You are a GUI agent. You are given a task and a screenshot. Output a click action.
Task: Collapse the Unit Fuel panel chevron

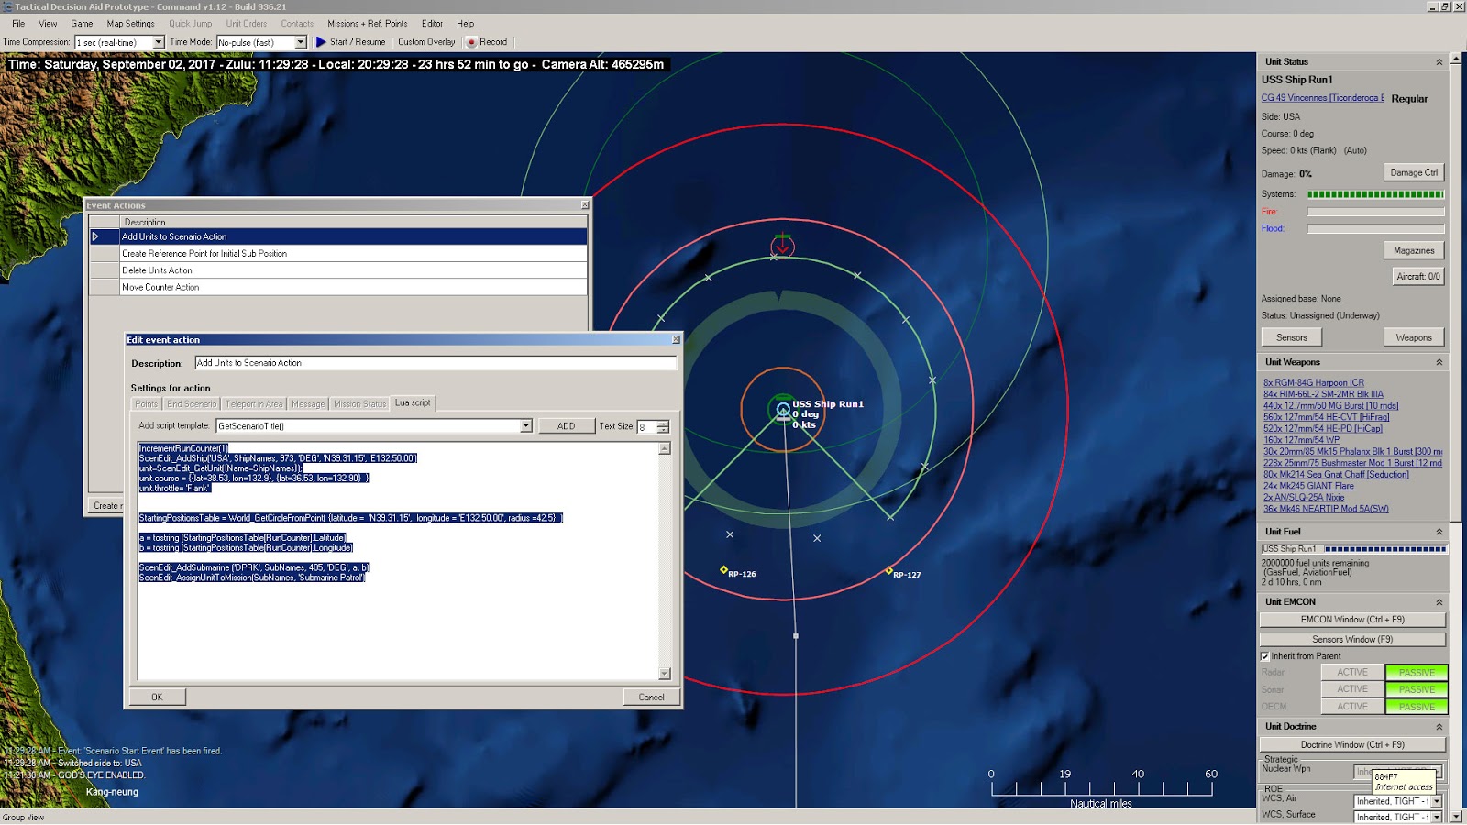[x=1439, y=532]
